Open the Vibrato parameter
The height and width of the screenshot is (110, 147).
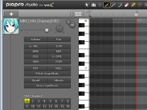[59, 80]
